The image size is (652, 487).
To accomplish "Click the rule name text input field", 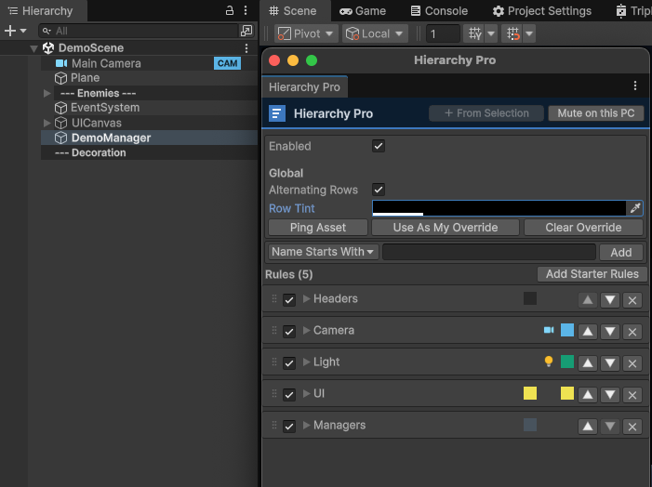I will pyautogui.click(x=489, y=252).
